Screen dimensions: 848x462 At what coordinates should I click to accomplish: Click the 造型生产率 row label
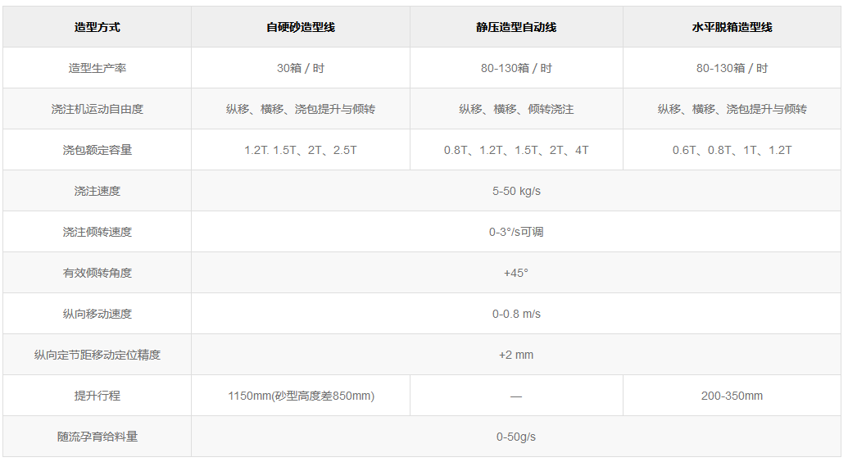[x=97, y=68]
